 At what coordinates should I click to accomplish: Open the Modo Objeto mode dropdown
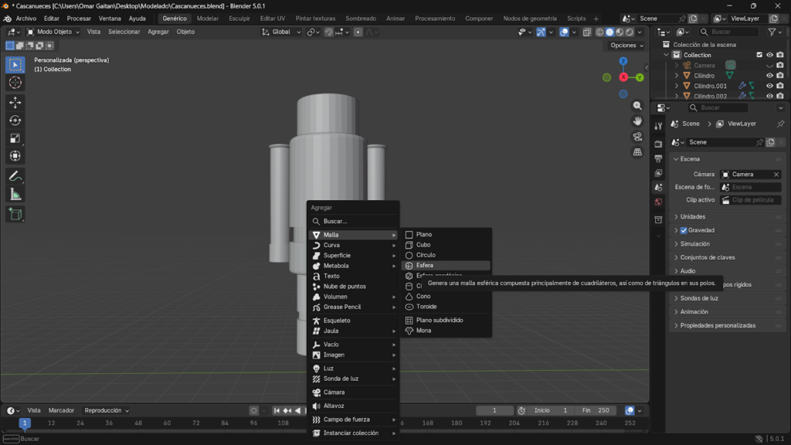coord(55,32)
